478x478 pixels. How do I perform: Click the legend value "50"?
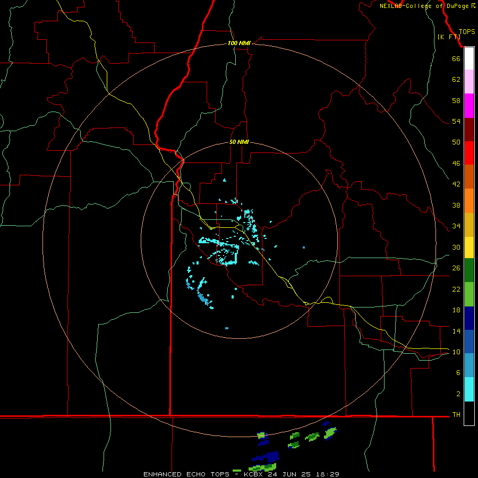[x=456, y=142]
